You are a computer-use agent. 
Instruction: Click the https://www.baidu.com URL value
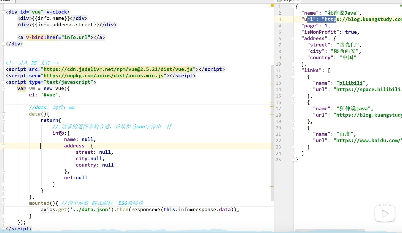[x=368, y=141]
